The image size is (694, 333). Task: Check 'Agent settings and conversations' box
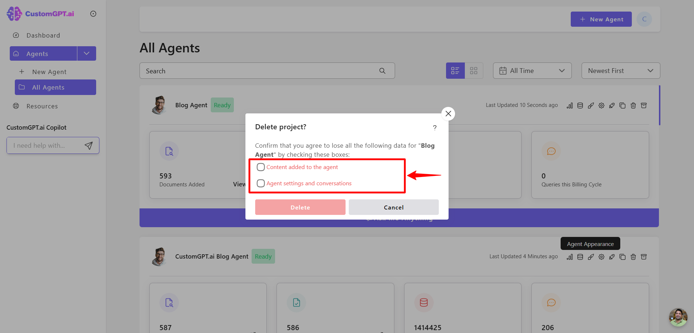click(261, 183)
